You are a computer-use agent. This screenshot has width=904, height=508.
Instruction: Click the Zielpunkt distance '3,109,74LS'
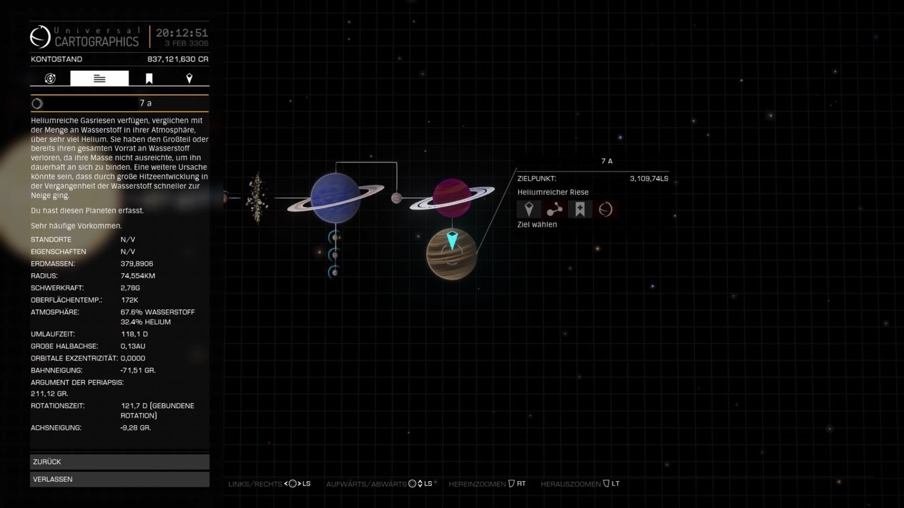pyautogui.click(x=649, y=179)
